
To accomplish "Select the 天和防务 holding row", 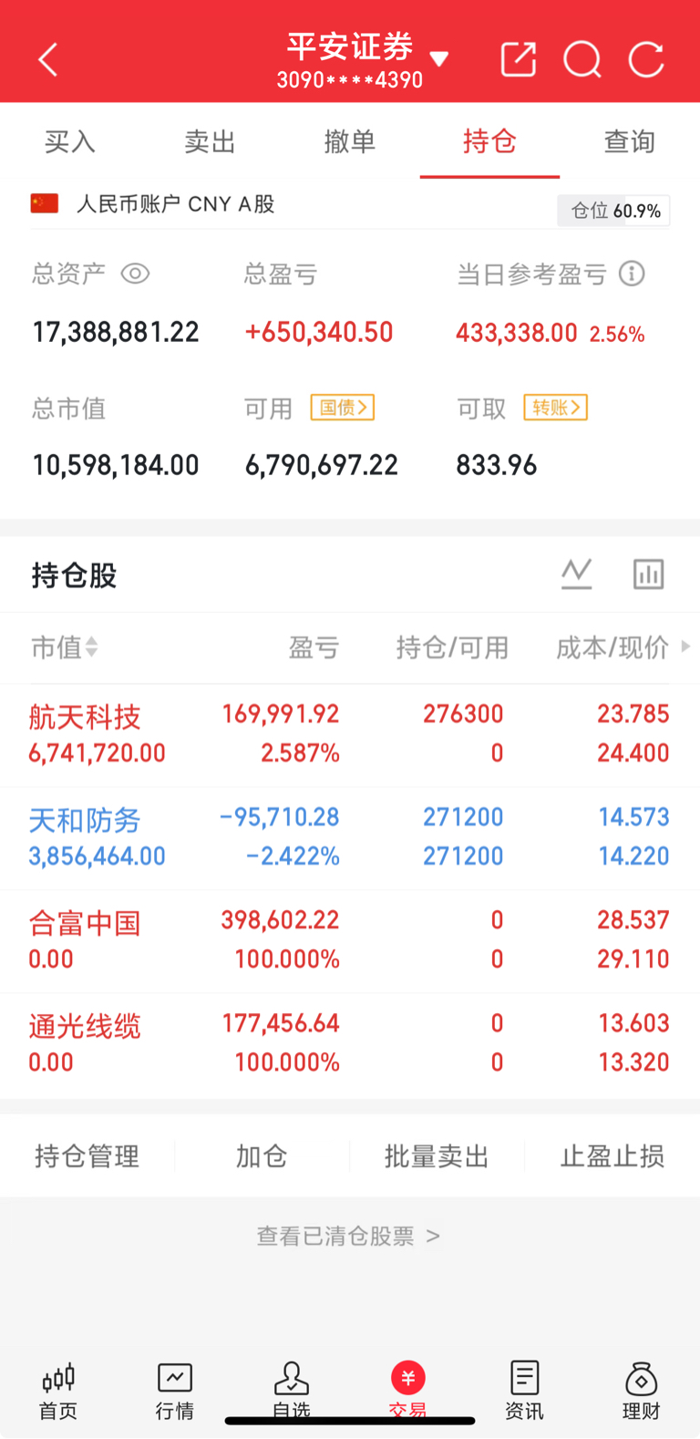I will click(350, 838).
